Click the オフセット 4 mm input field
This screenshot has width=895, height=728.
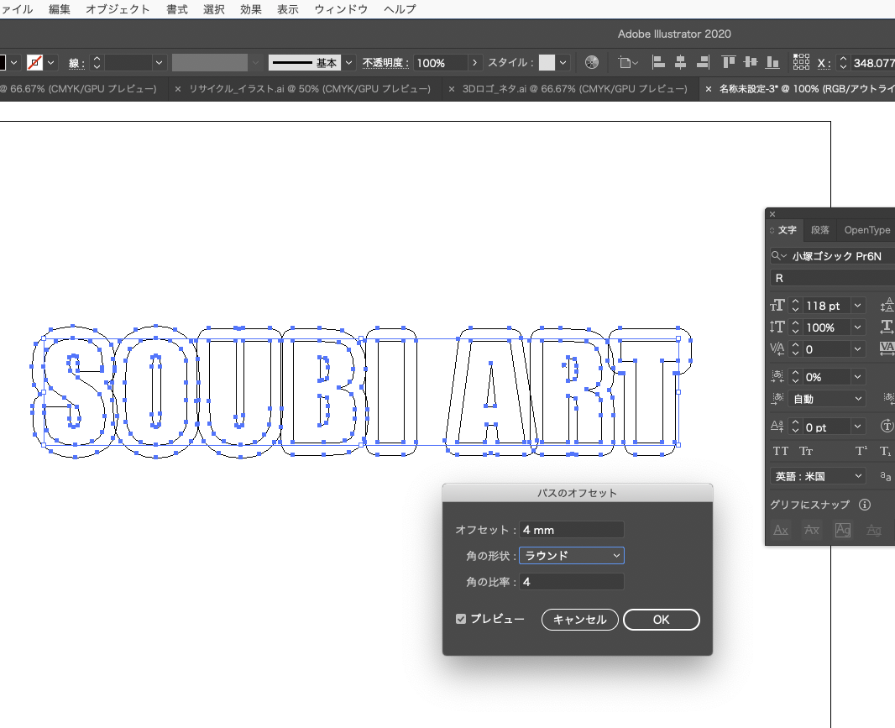click(572, 529)
